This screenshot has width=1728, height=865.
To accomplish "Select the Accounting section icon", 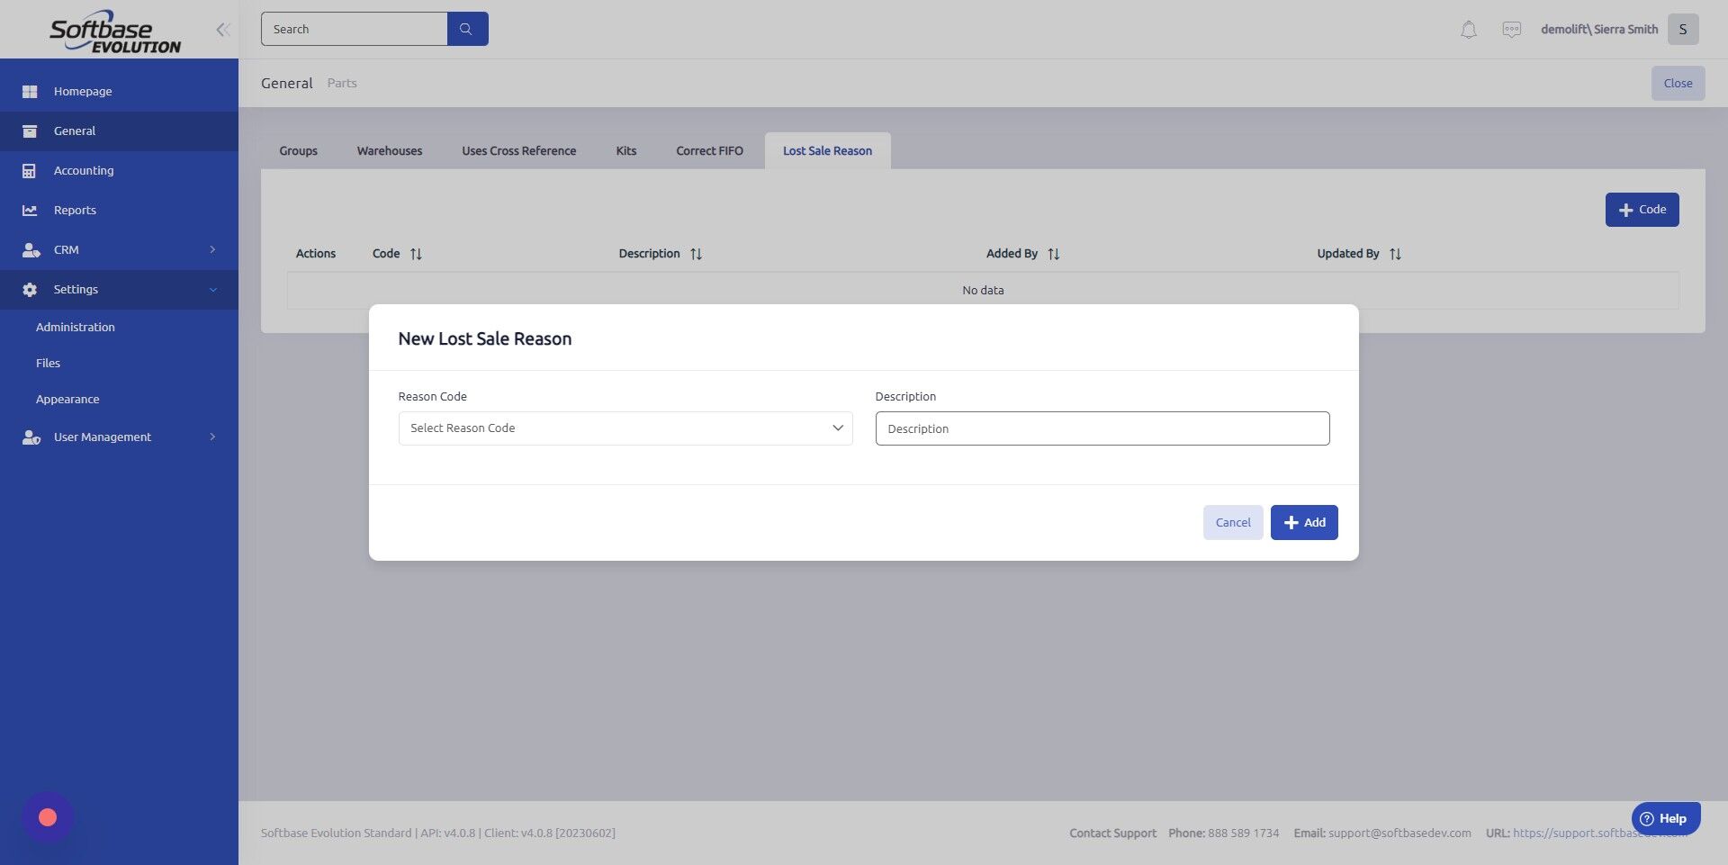I will [30, 170].
